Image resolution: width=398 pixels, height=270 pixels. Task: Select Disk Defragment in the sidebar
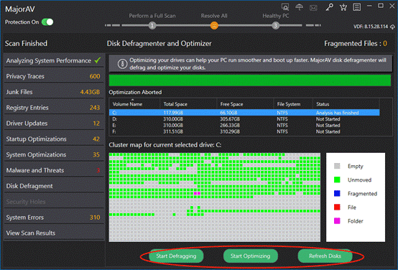(x=54, y=186)
